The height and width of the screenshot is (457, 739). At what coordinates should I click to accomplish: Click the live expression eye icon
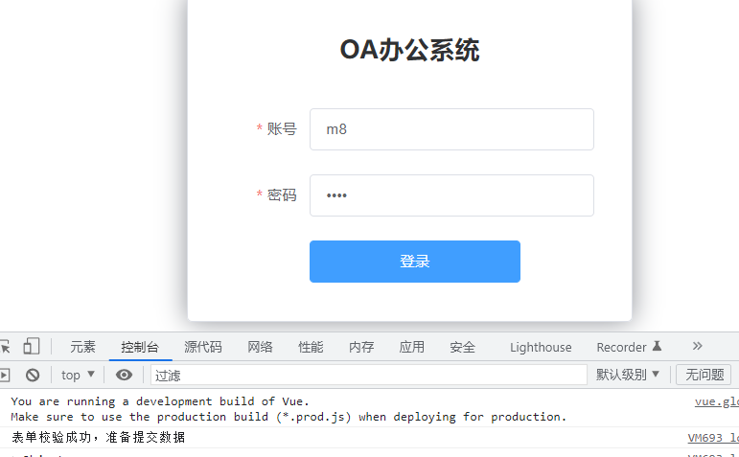coord(124,375)
